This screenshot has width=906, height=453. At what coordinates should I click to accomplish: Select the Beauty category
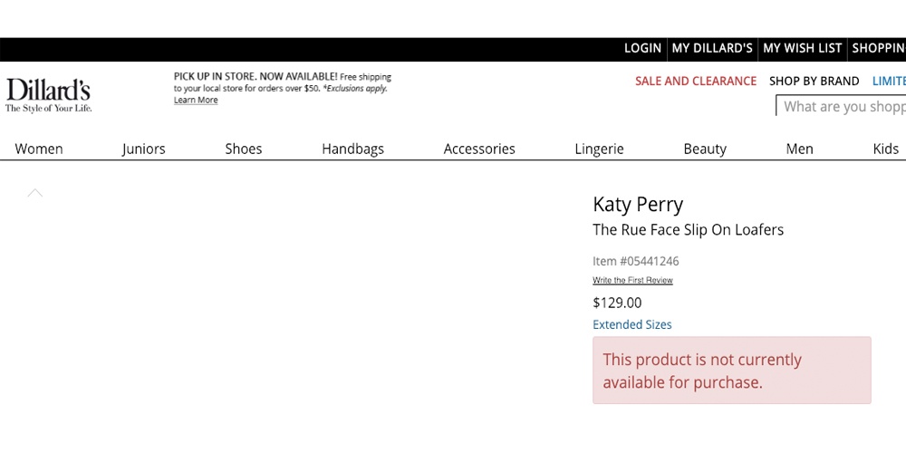[705, 149]
